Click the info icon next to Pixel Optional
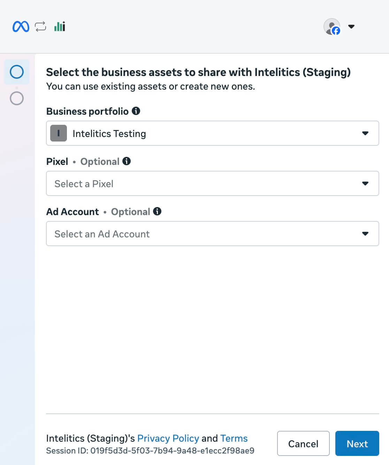Viewport: 389px width, 465px height. (x=127, y=161)
